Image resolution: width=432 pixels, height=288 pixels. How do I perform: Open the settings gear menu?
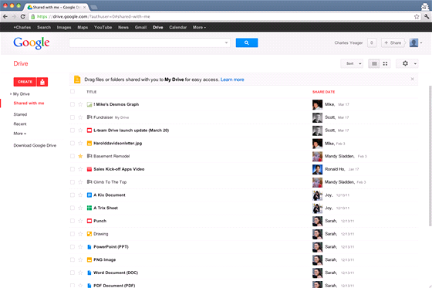coord(407,63)
